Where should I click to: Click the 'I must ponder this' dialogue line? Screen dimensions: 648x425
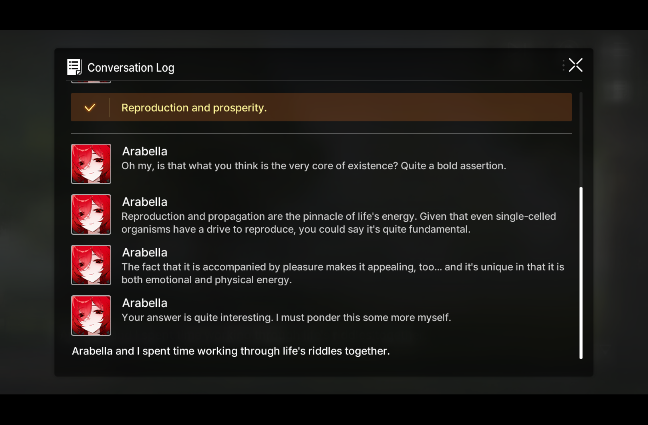pos(286,317)
